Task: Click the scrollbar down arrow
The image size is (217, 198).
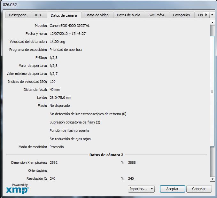Action: point(212,179)
